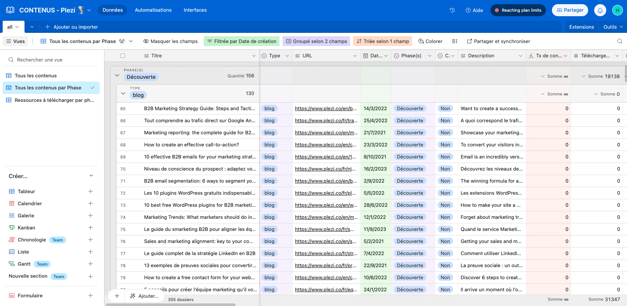Viewport: 627px width, 306px height.
Task: Click Colorer paint bucket option
Action: tap(430, 41)
